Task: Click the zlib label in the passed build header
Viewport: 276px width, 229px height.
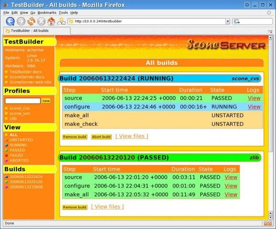Action: [254, 157]
